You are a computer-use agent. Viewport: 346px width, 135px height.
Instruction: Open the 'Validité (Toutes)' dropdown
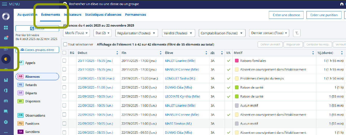click(179, 33)
